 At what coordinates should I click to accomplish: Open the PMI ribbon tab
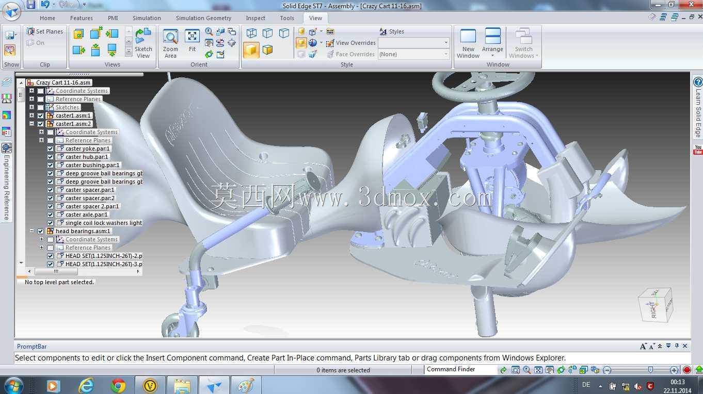tap(113, 18)
